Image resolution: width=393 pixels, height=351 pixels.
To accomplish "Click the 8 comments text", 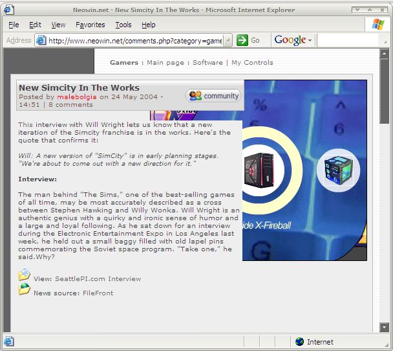I will tap(70, 105).
